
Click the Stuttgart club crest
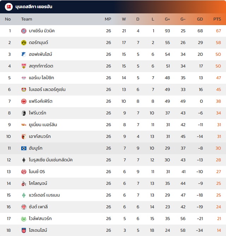[x=24, y=66]
